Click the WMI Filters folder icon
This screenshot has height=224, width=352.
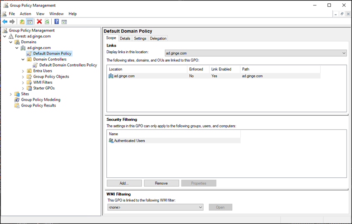tap(29, 82)
